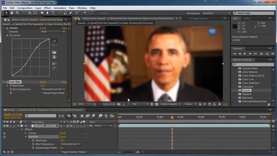
Task: Toggle Blurriness stopwatch in timeline
Action: coord(33,140)
